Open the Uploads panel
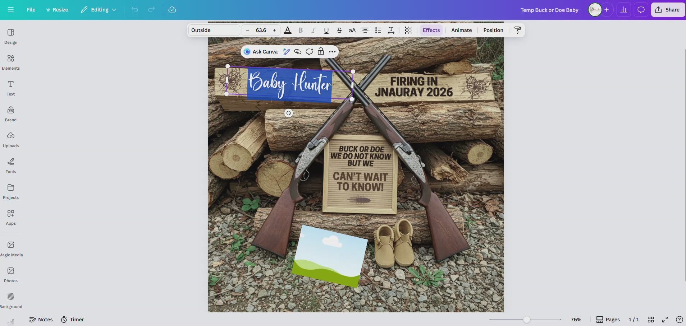 coord(10,139)
